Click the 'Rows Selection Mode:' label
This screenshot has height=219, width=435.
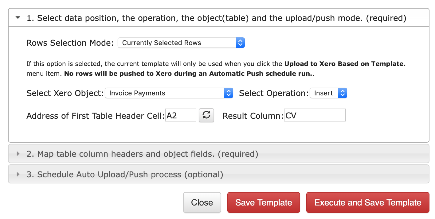tap(70, 43)
